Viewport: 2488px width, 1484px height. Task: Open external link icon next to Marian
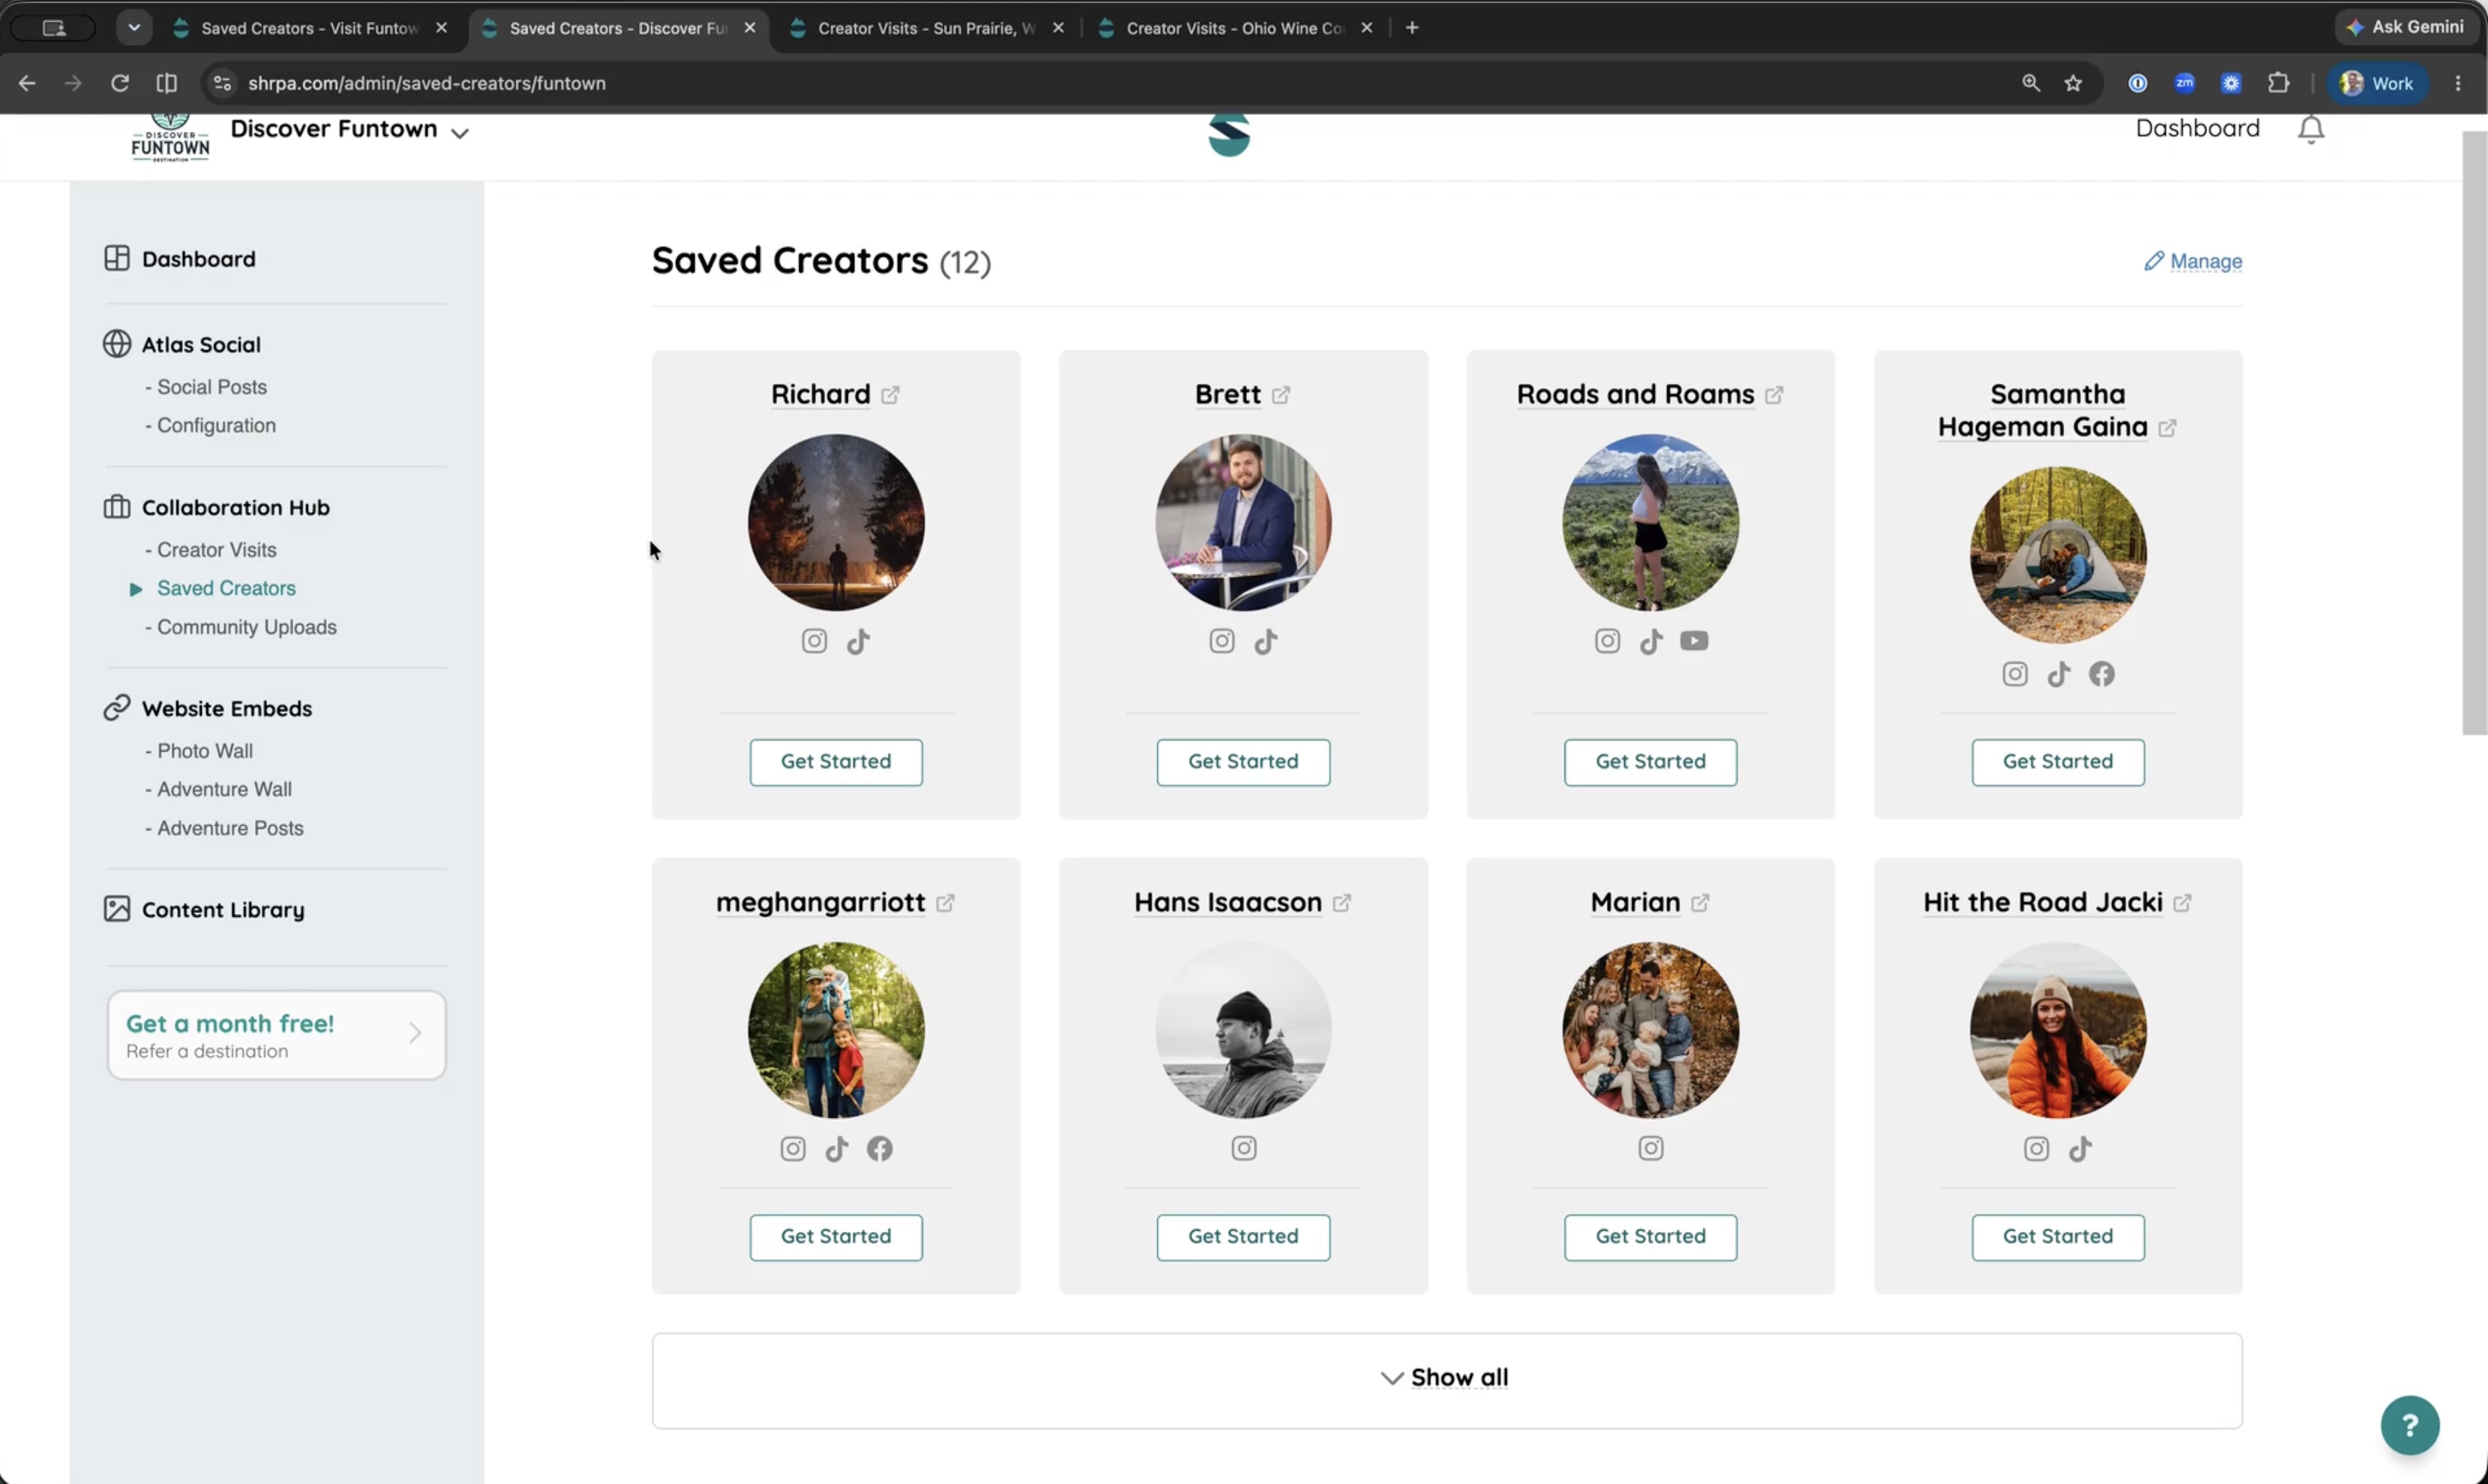(x=1700, y=903)
